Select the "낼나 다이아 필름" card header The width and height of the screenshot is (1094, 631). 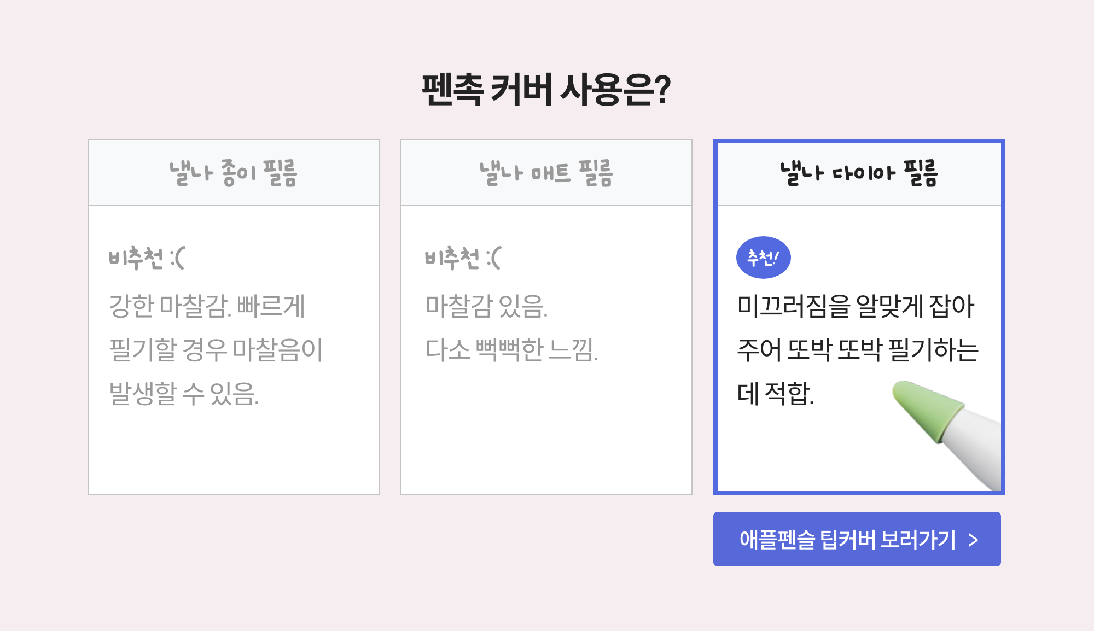pyautogui.click(x=859, y=173)
